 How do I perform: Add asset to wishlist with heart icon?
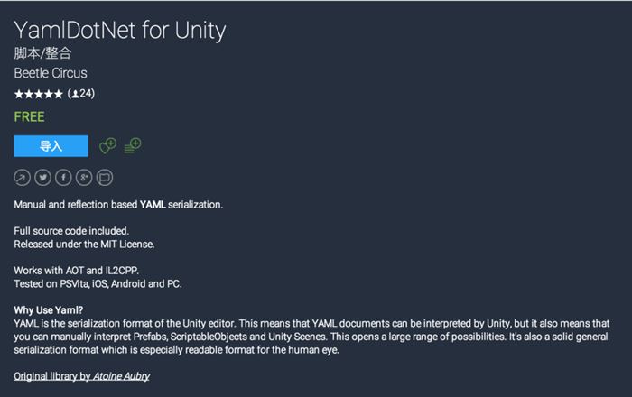[107, 145]
